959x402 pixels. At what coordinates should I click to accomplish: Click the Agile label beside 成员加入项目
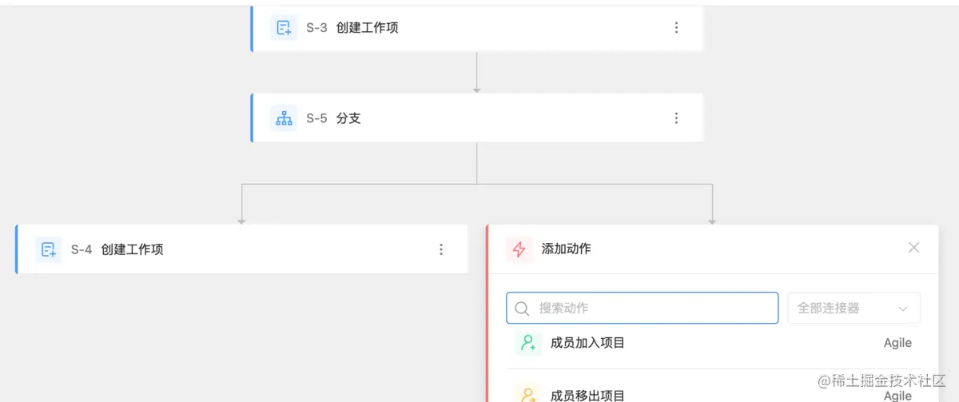click(897, 343)
